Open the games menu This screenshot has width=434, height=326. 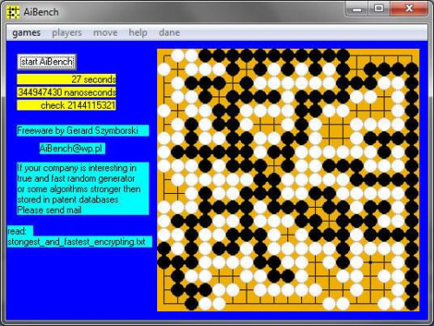tap(26, 32)
